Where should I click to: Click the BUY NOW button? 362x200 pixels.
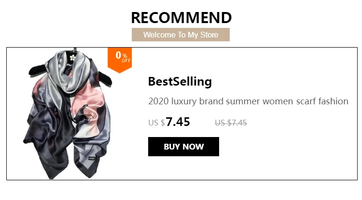[x=183, y=147]
